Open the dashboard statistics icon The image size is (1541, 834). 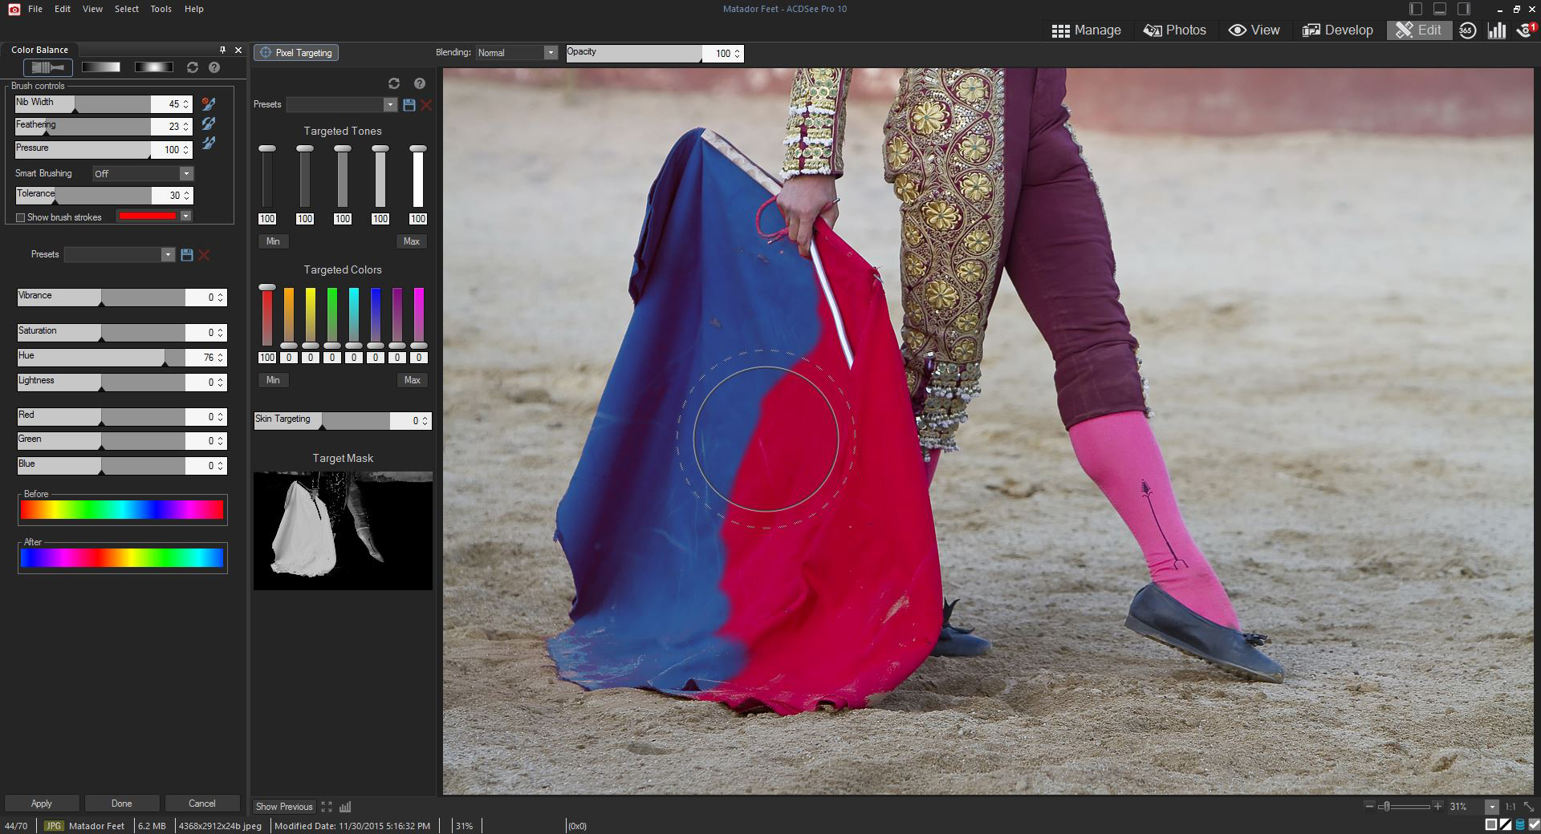(x=1497, y=30)
